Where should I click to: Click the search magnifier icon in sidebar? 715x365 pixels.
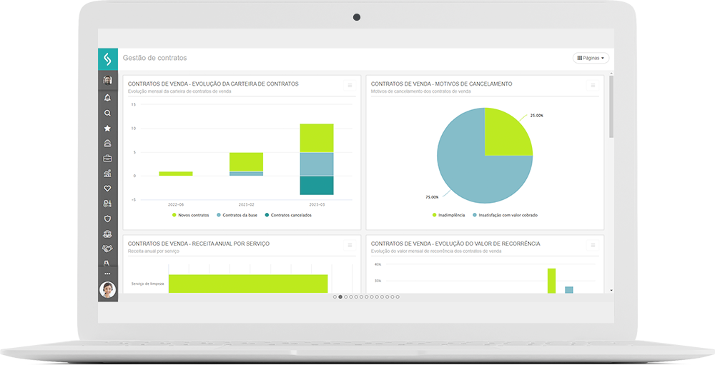(x=107, y=113)
